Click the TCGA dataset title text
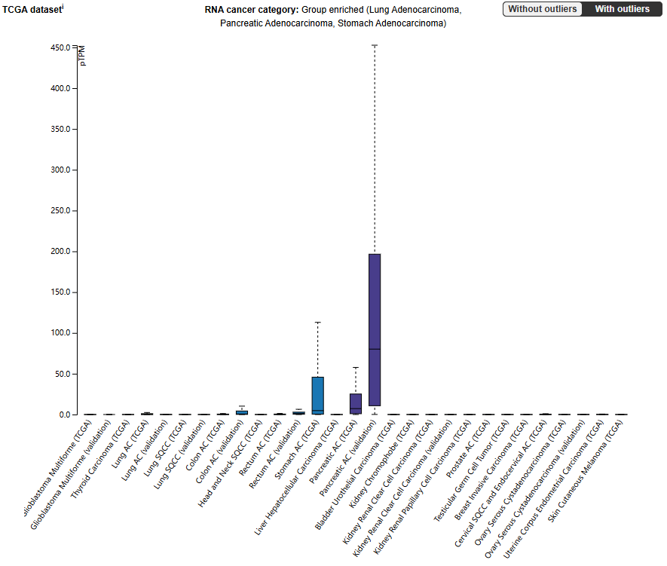This screenshot has width=667, height=566. pos(31,10)
